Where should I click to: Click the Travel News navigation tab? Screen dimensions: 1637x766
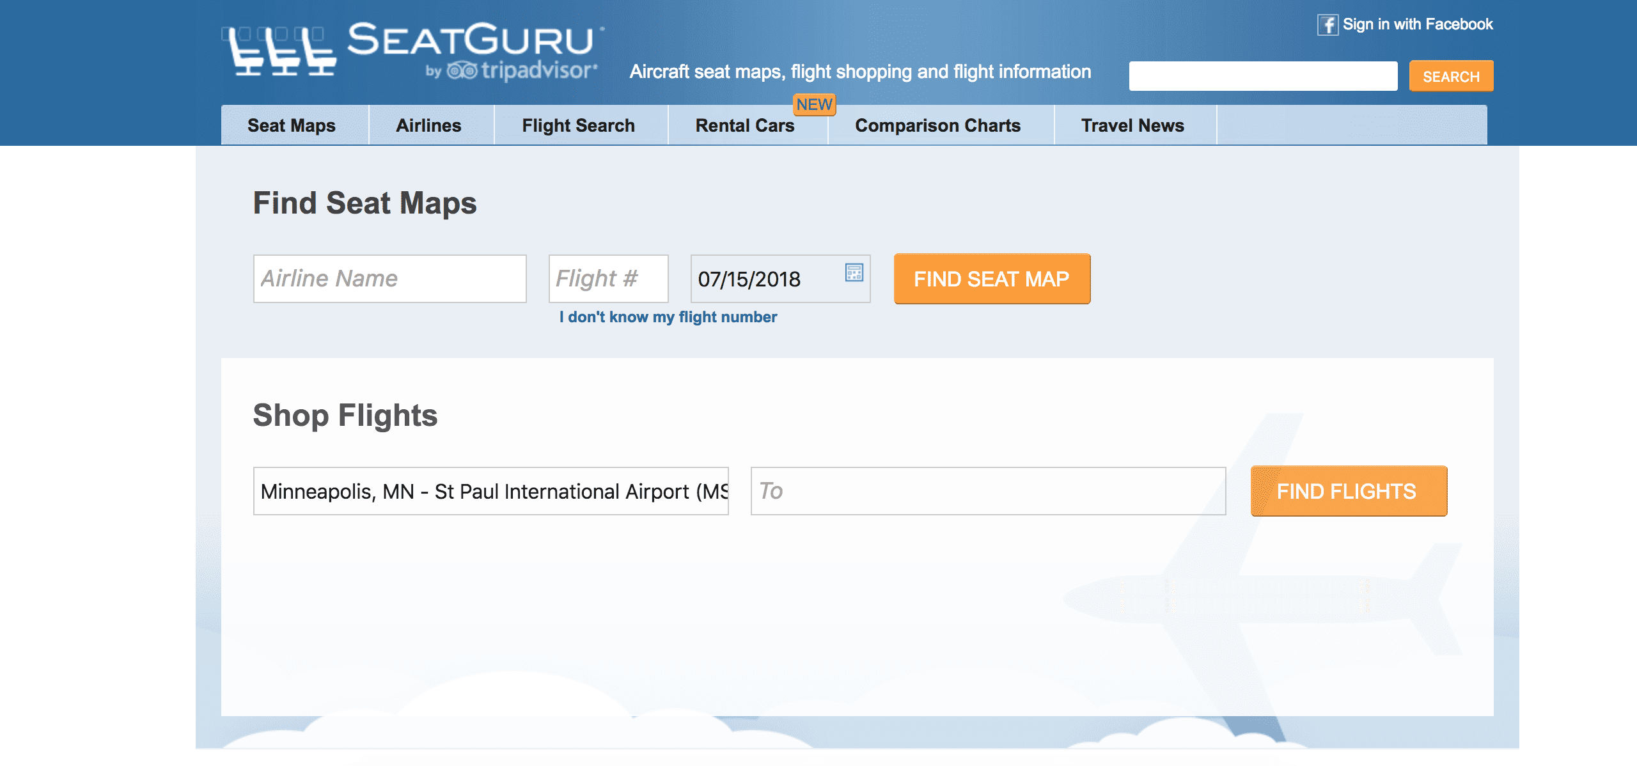click(1132, 124)
